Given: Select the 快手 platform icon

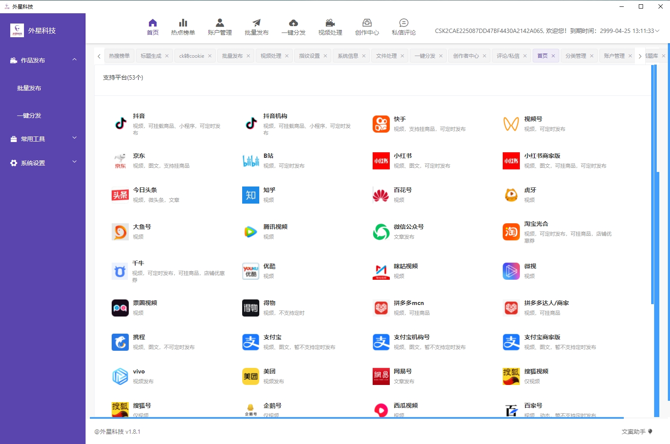Looking at the screenshot, I should tap(381, 124).
